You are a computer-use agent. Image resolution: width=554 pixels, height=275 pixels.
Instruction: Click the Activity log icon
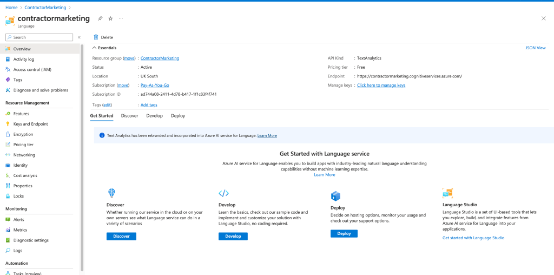click(x=8, y=59)
